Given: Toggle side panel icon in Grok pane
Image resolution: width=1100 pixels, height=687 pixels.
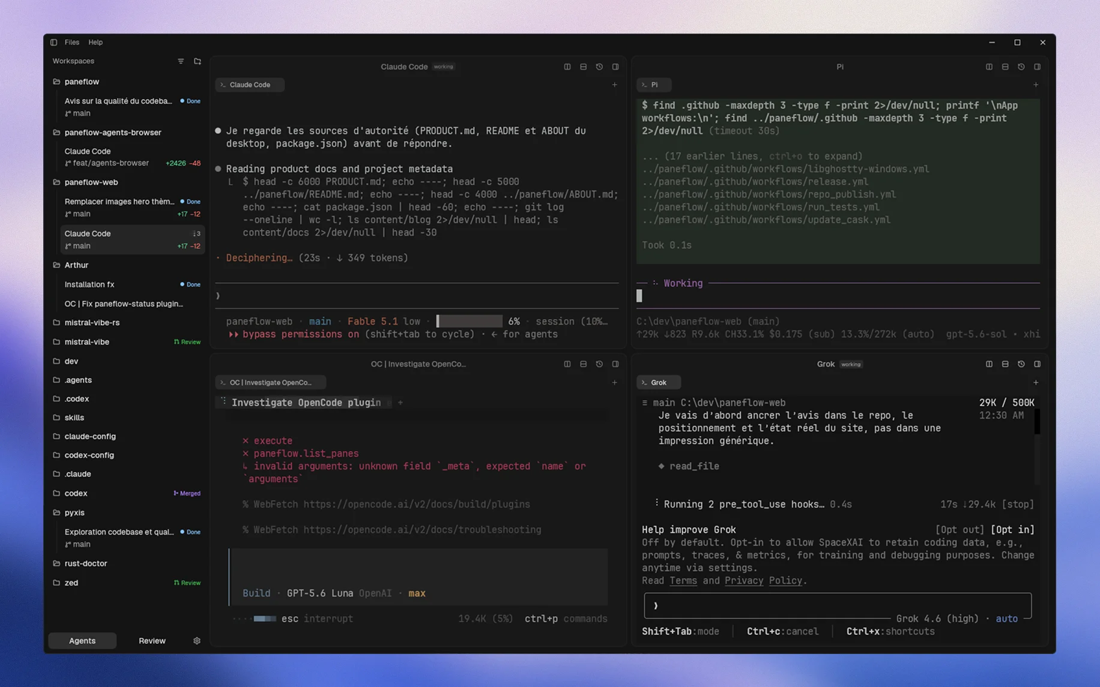Looking at the screenshot, I should pos(1037,364).
